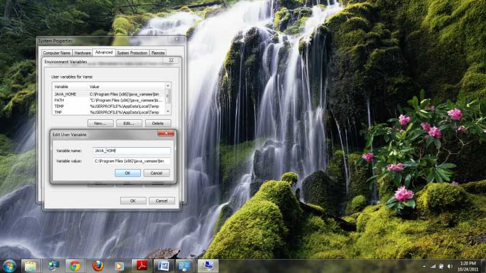Open the System Protection tab
The width and height of the screenshot is (486, 273).
click(x=132, y=53)
